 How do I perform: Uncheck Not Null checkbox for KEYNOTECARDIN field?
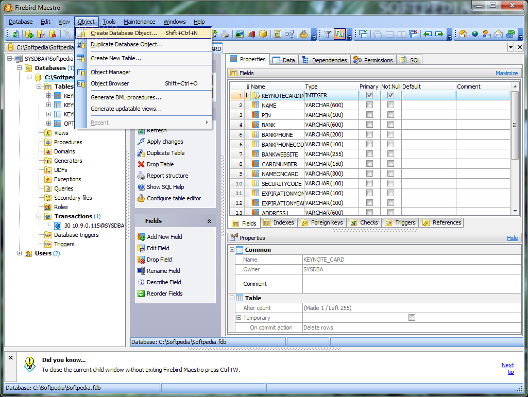(390, 95)
